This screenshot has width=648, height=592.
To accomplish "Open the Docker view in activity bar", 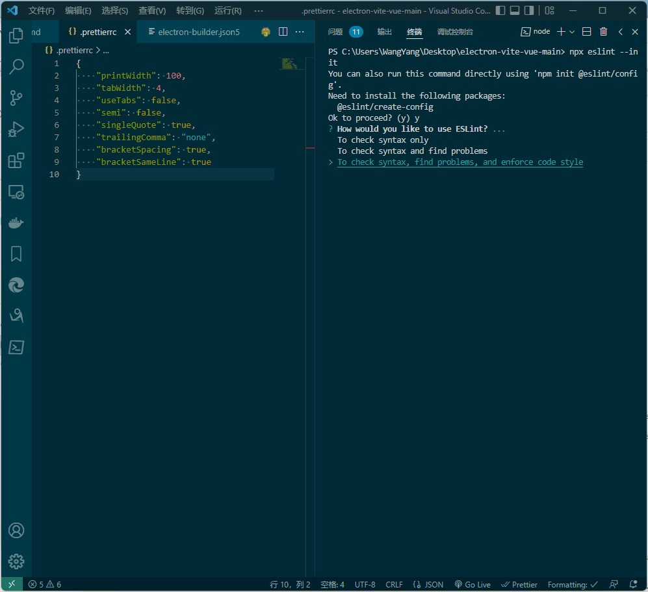I will [x=16, y=223].
